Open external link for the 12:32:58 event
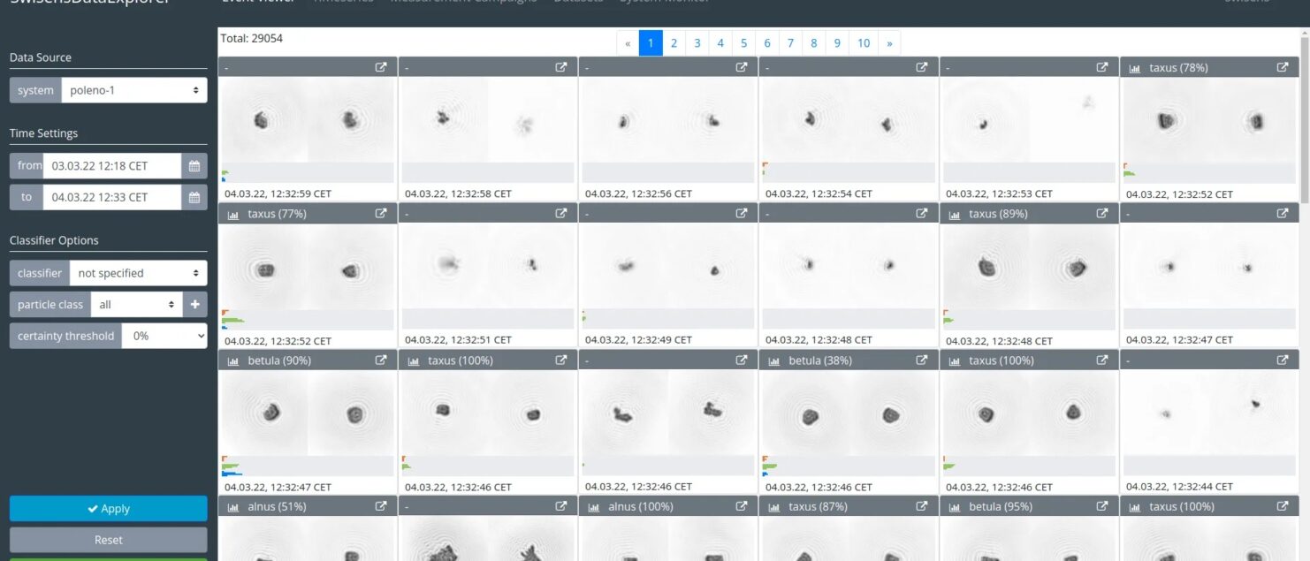Image resolution: width=1310 pixels, height=561 pixels. coord(561,67)
